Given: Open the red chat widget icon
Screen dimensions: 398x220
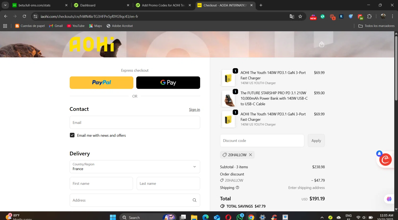Looking at the screenshot, I should [x=386, y=160].
